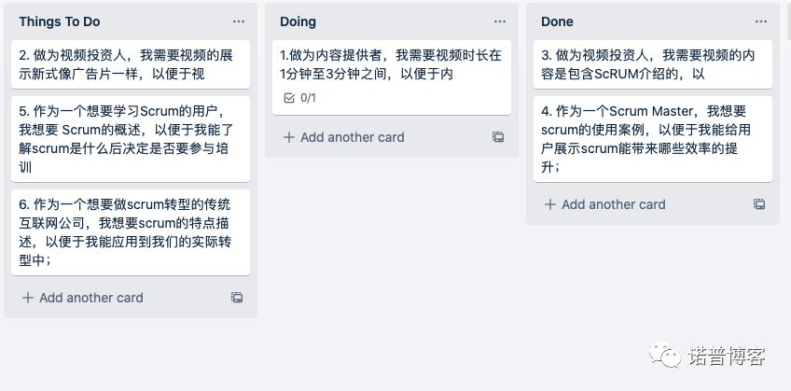Click the card template icon in Things To Do
Viewport: 791px width, 391px height.
click(x=237, y=298)
